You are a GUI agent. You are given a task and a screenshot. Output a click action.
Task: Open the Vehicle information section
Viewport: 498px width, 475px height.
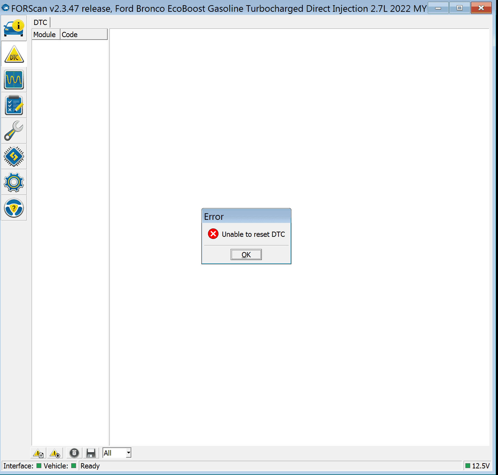tap(14, 28)
